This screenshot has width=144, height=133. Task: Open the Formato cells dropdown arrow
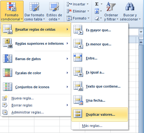(88, 18)
